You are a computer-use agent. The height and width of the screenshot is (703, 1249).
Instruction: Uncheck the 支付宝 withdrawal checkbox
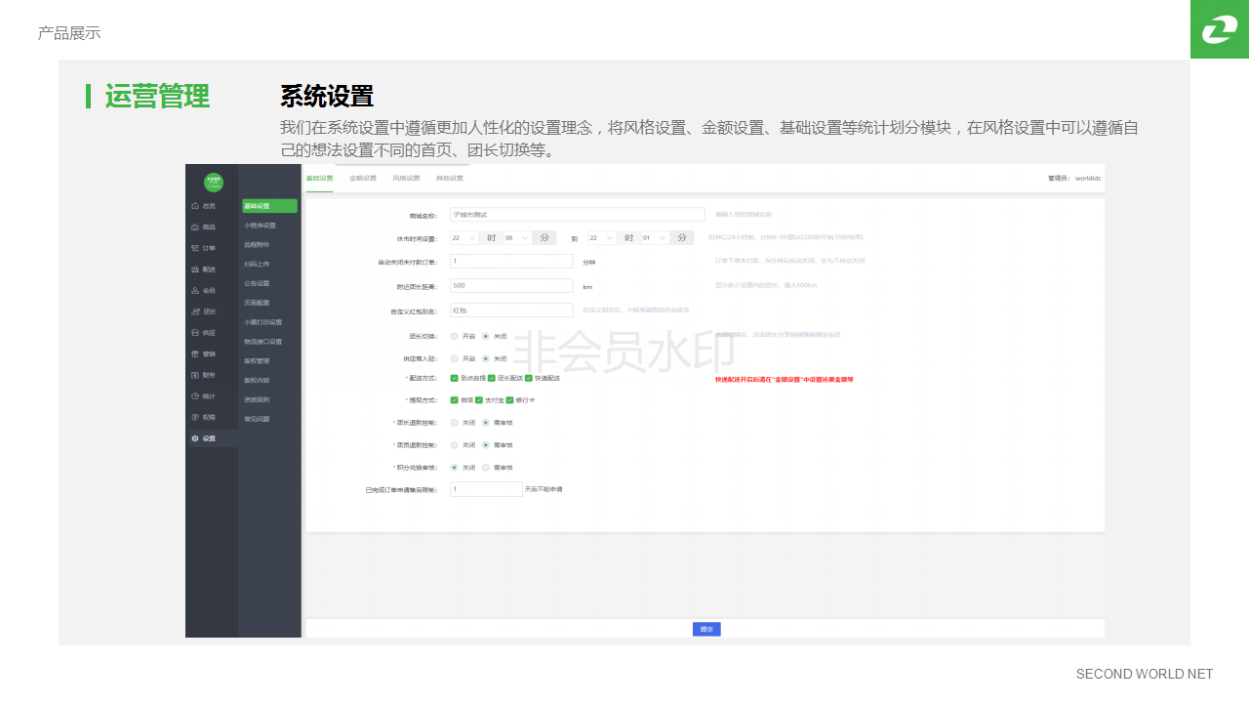point(479,399)
